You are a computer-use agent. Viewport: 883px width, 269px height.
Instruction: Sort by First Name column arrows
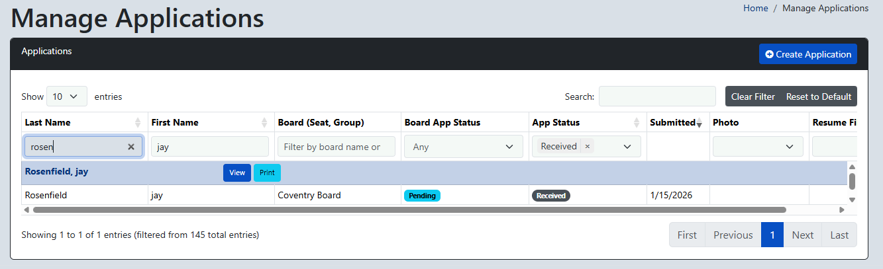[264, 122]
